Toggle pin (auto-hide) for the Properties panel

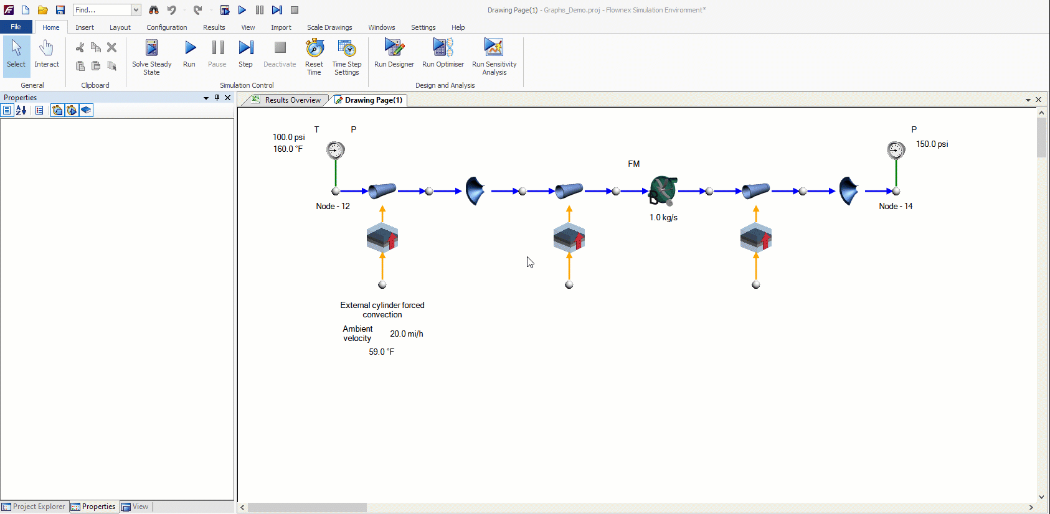[x=217, y=98]
